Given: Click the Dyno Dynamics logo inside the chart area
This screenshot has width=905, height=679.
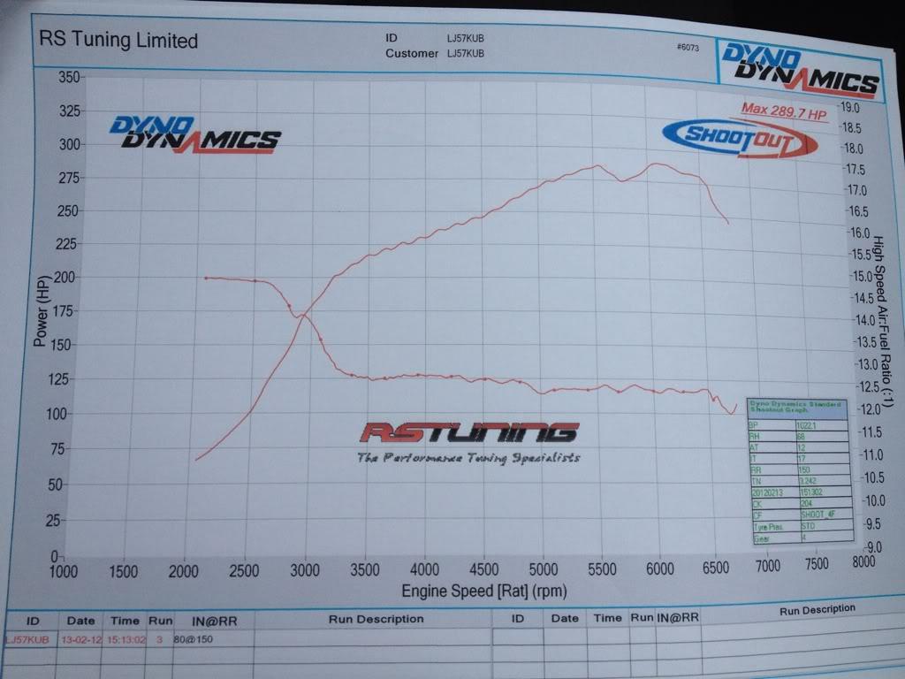Looking at the screenshot, I should (x=194, y=134).
